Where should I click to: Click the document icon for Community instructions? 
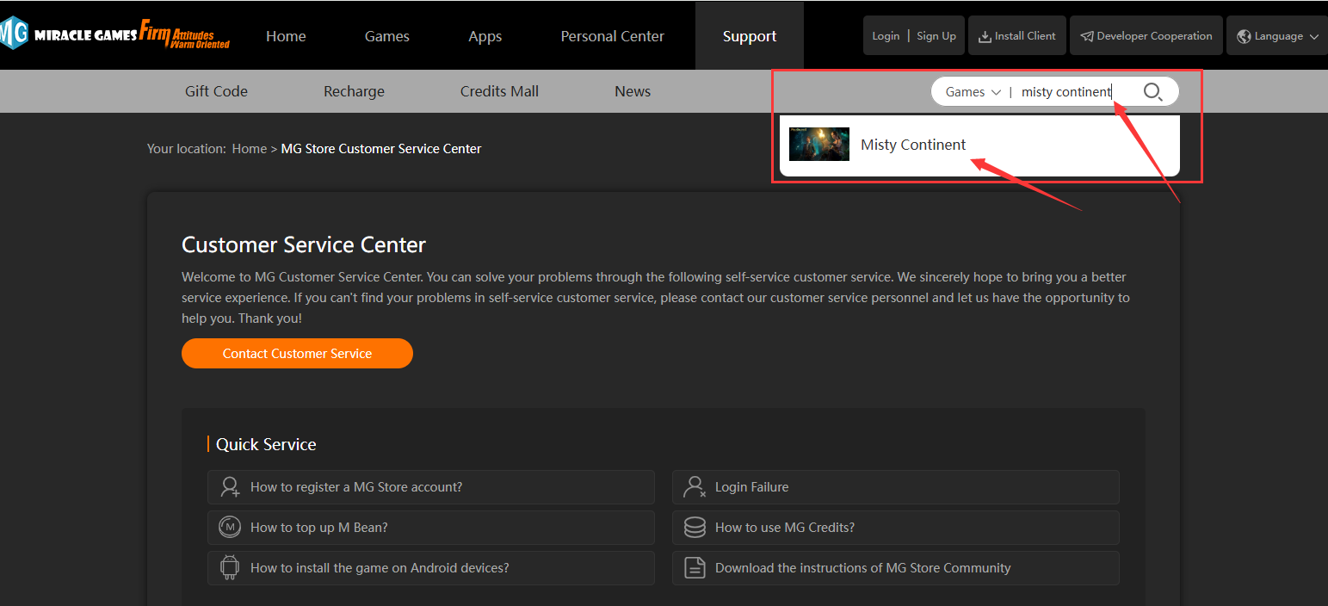[695, 568]
